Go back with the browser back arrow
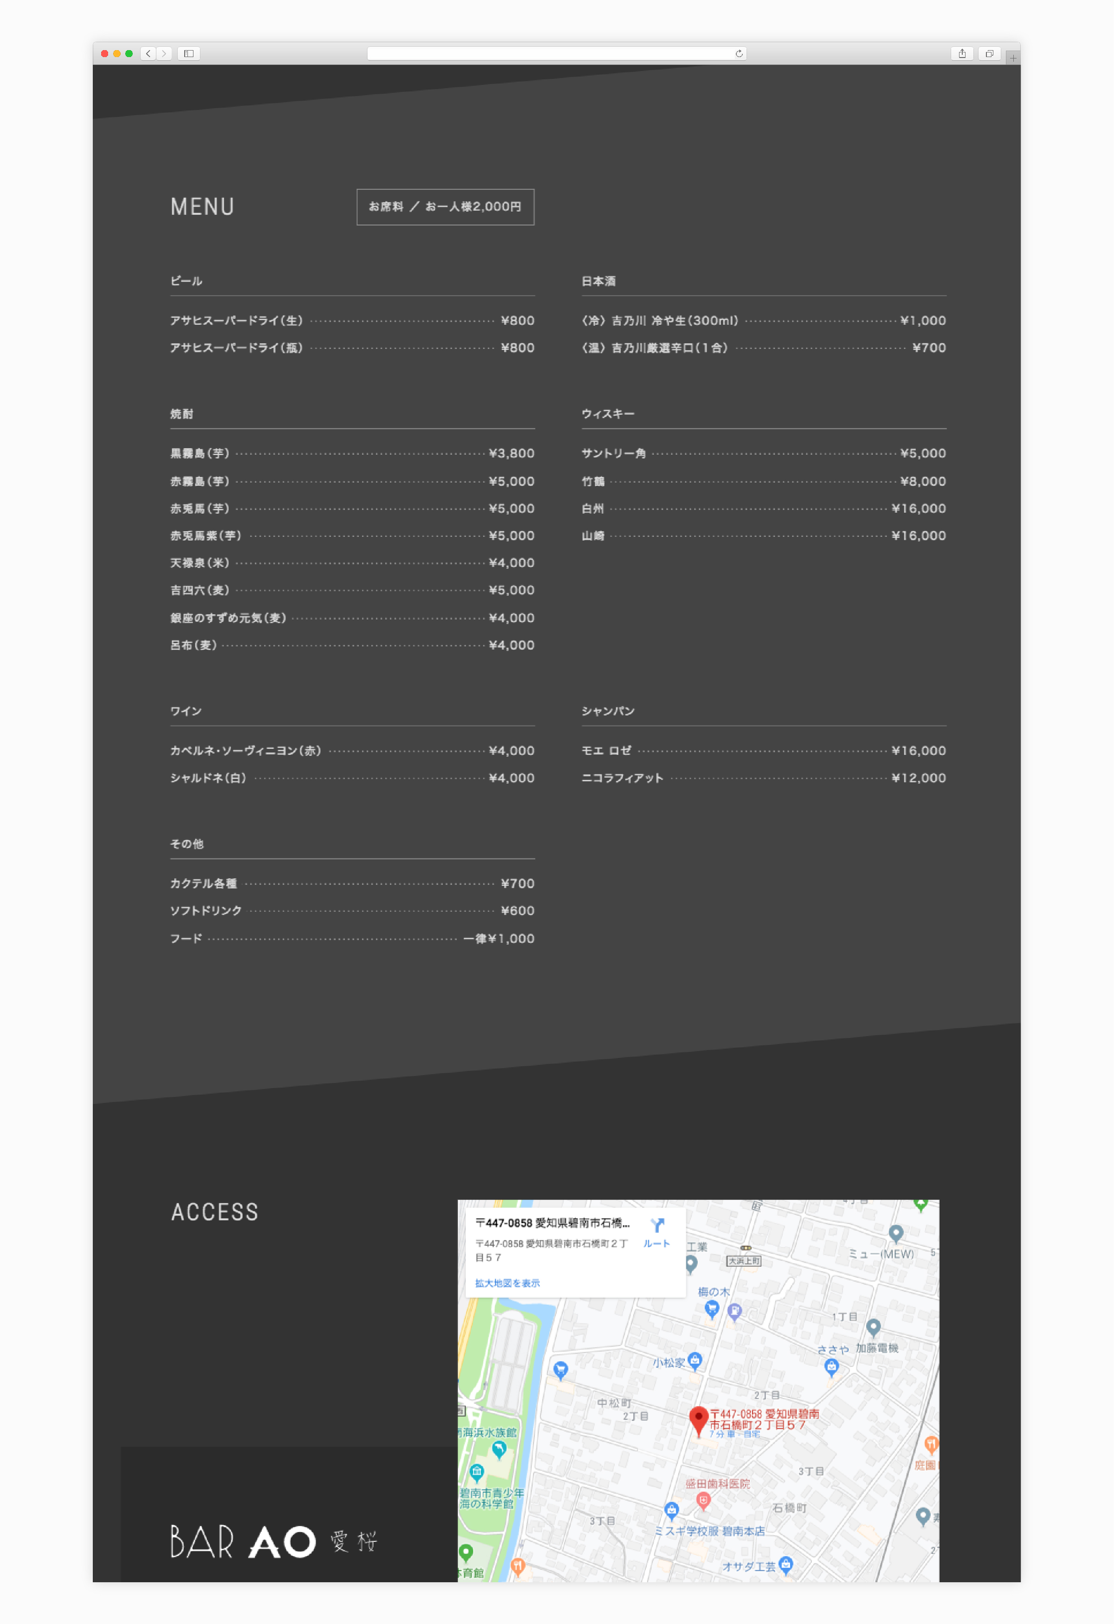Image resolution: width=1114 pixels, height=1624 pixels. [148, 54]
